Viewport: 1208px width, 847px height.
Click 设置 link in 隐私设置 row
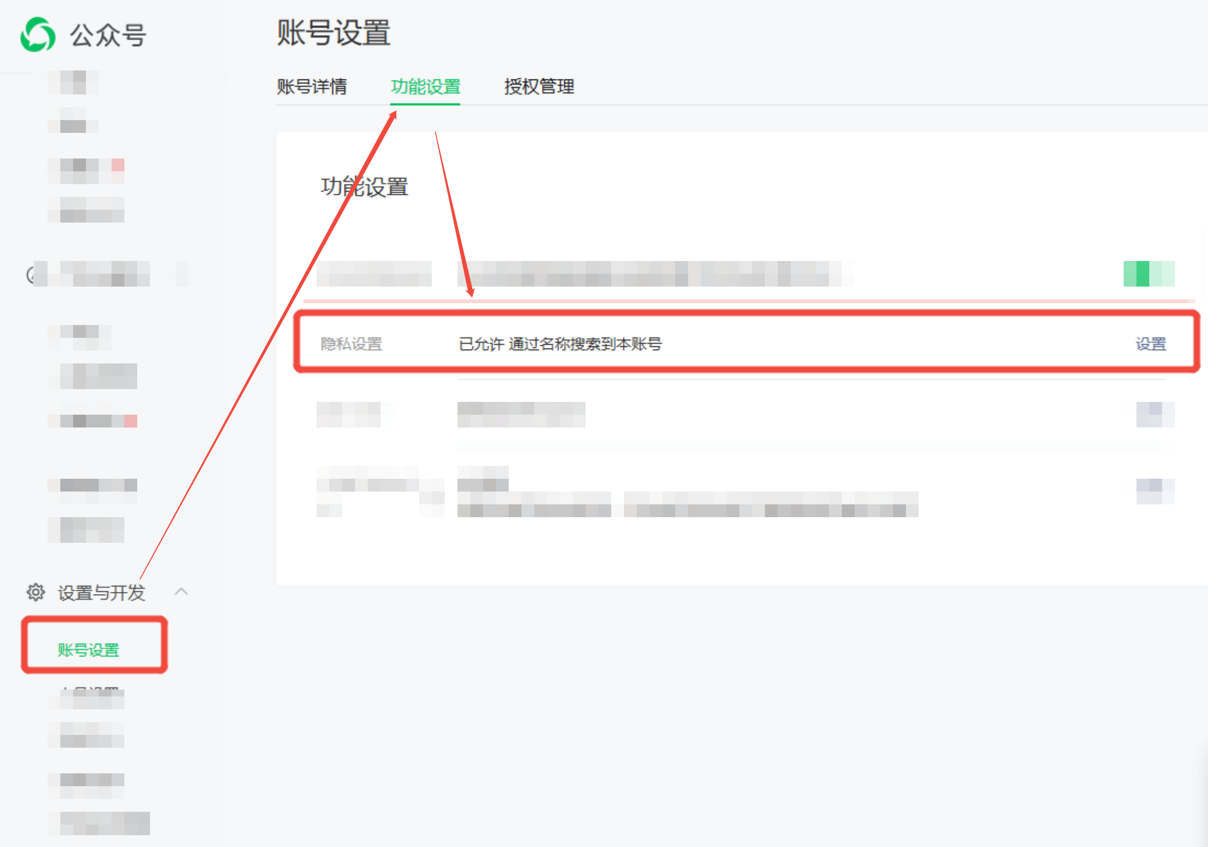[1151, 344]
